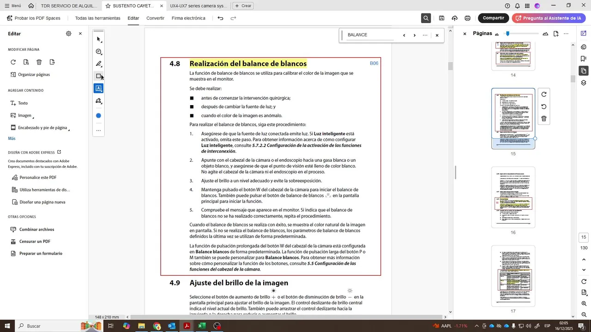Activate the rectangle shape tool
591x332 pixels.
(x=98, y=76)
